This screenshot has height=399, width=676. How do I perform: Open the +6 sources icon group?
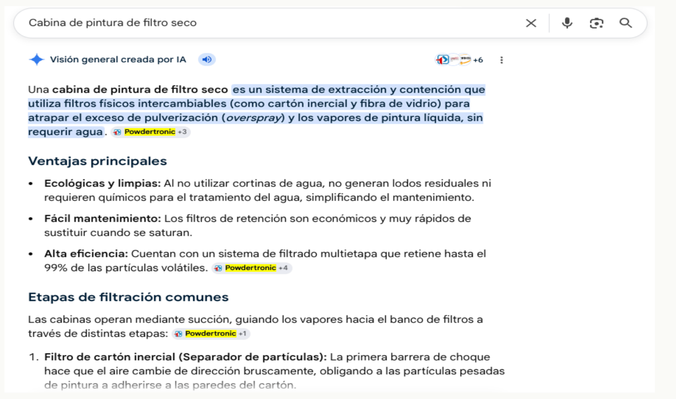tap(459, 60)
